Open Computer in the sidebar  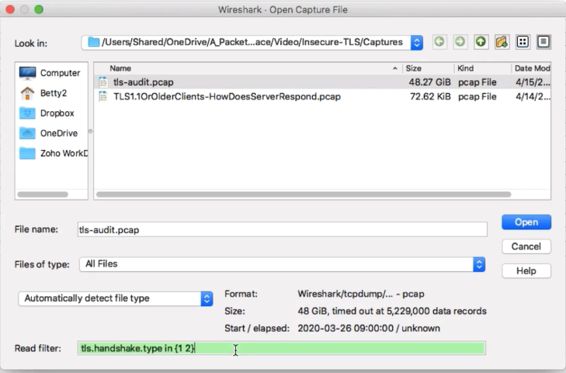pyautogui.click(x=50, y=73)
